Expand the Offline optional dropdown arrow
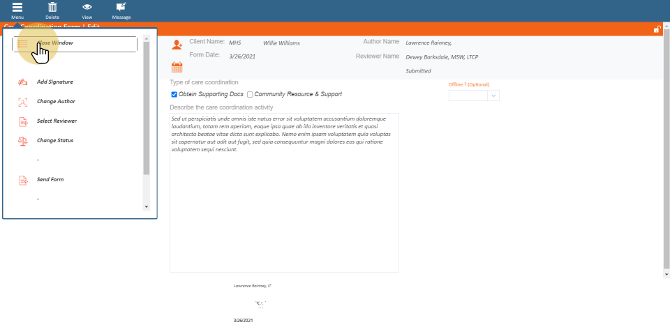The width and height of the screenshot is (670, 327). click(x=493, y=96)
